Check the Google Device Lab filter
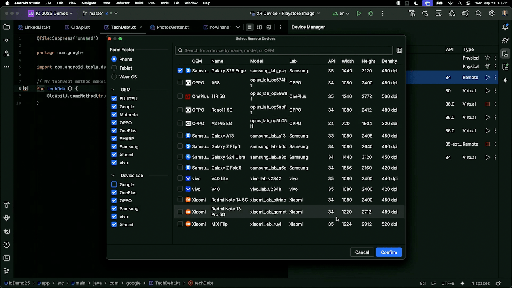This screenshot has width=512, height=288. click(x=114, y=184)
